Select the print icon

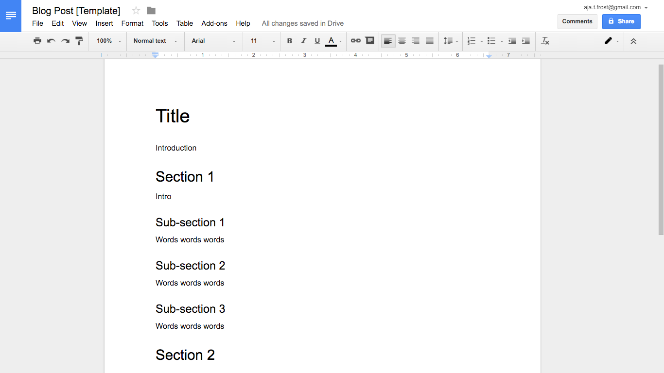(x=37, y=41)
